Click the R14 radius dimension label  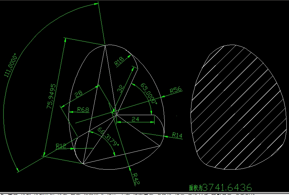(x=177, y=135)
